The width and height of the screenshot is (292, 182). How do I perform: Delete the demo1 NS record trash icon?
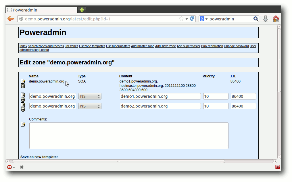(x=23, y=99)
